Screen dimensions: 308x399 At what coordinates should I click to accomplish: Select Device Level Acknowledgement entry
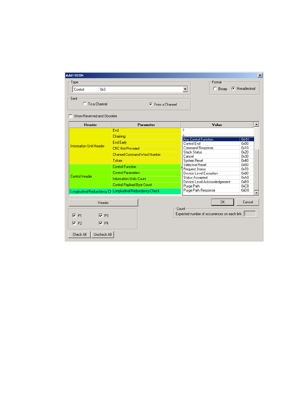(218, 182)
